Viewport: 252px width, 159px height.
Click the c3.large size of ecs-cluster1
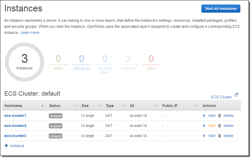[x=87, y=115]
